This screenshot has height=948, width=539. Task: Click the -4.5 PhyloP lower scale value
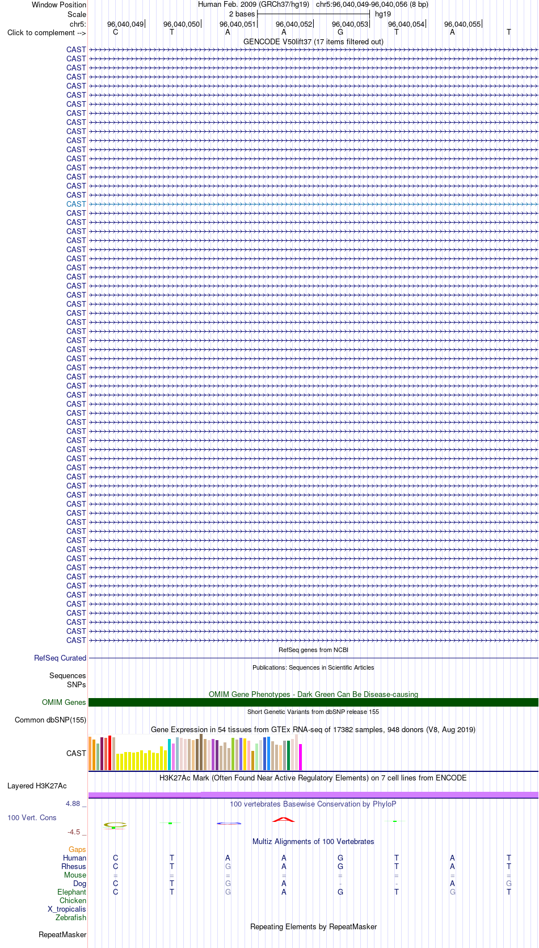point(77,832)
